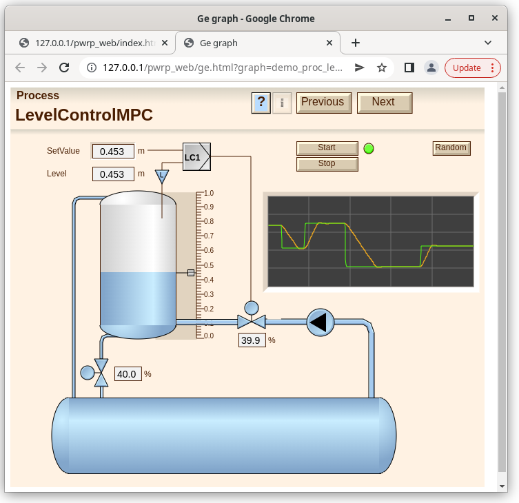Click the address bar URL
Screen dimensions: 519x503
tap(223, 68)
